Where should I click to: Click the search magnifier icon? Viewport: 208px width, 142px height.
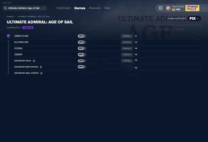coord(5,8)
